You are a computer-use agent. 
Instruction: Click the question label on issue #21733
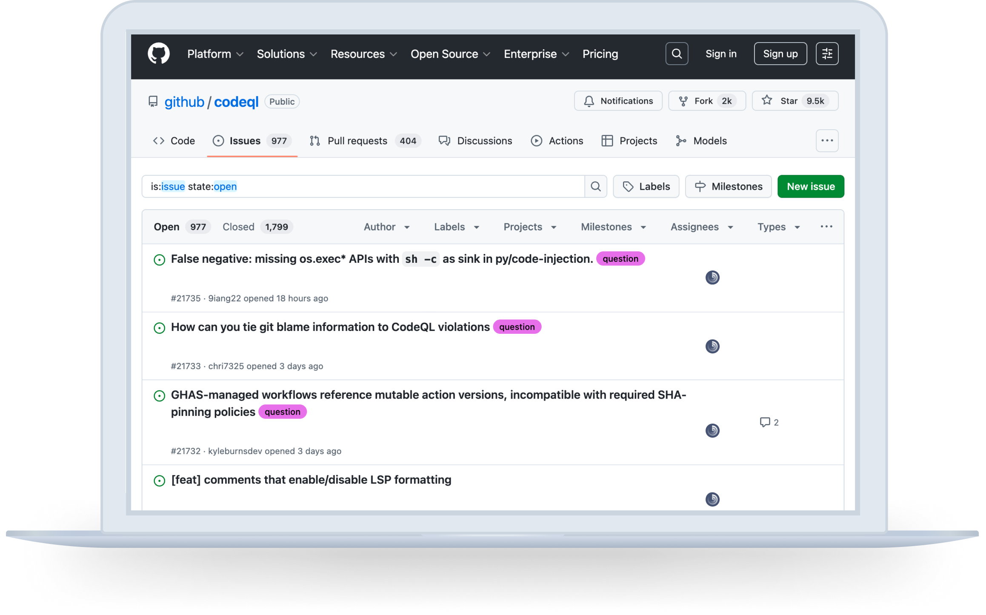point(517,327)
